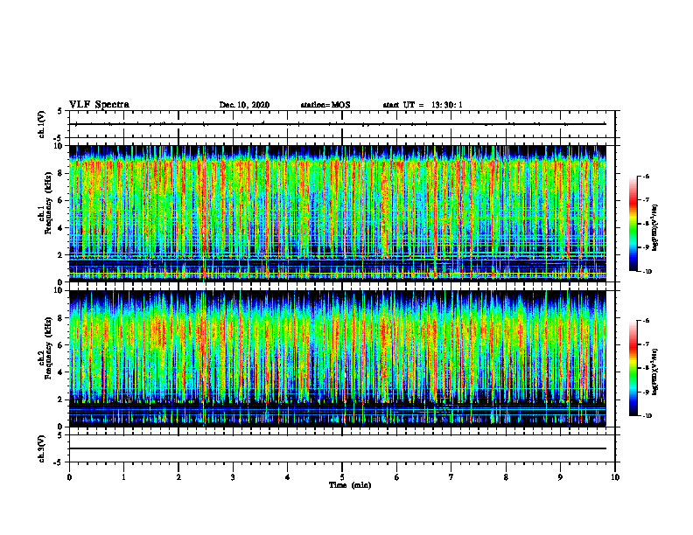Select the "start UT = 13:30: 1" text
This screenshot has height=535, width=693.
click(423, 105)
